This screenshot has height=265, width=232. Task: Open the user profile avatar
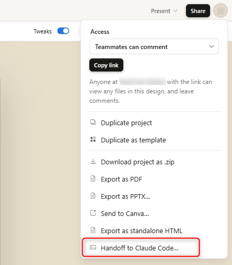pos(221,10)
